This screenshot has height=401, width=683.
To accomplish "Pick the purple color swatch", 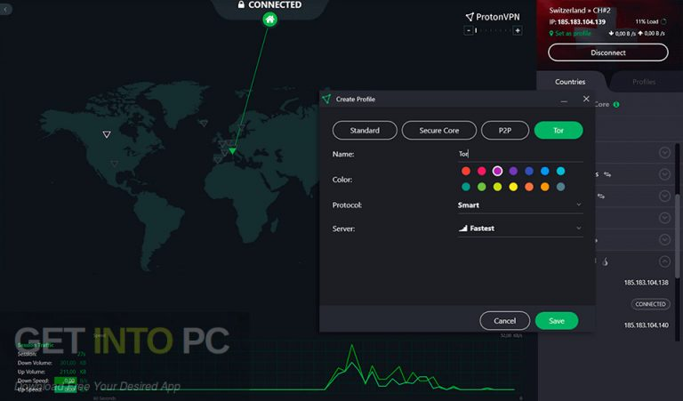I will pyautogui.click(x=513, y=171).
